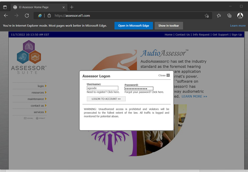This screenshot has width=248, height=172.
Task: Click Forgot your password link
Action: [x=144, y=92]
